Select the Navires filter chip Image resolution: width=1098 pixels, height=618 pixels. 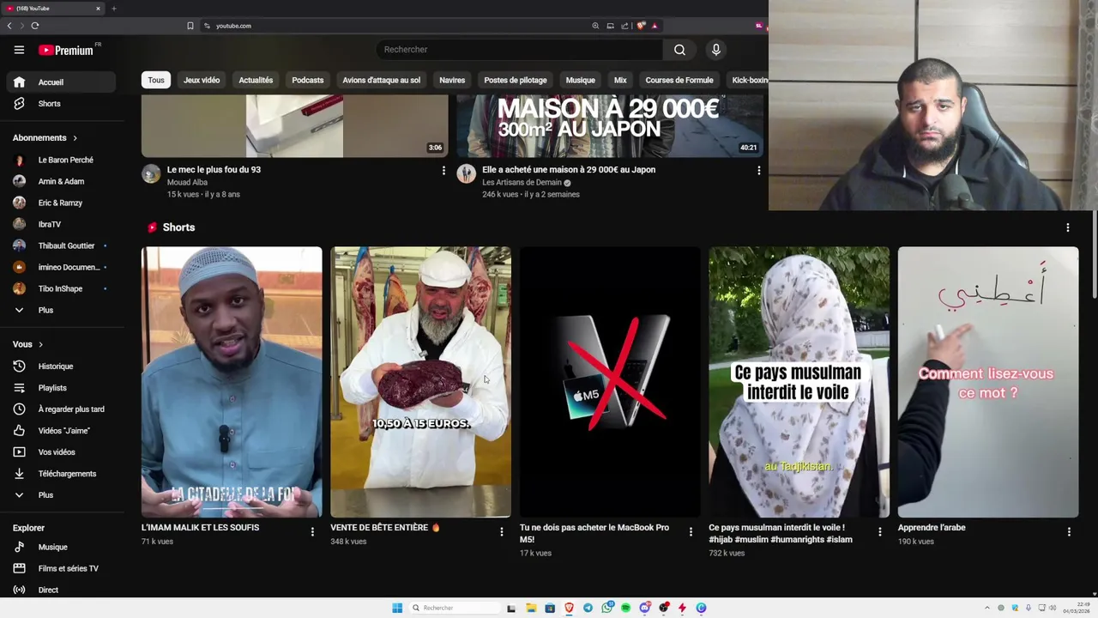pos(452,80)
